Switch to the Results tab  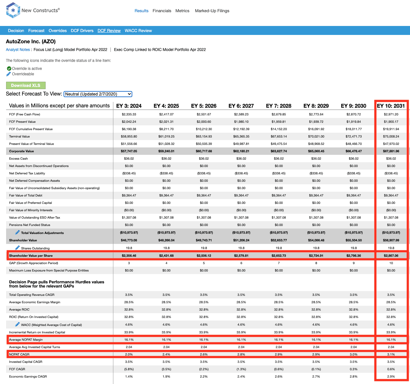(142, 11)
